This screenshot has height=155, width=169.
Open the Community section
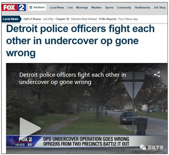pyautogui.click(x=124, y=8)
